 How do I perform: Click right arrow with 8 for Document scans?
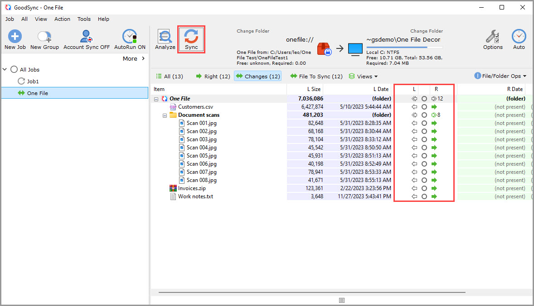pos(436,115)
